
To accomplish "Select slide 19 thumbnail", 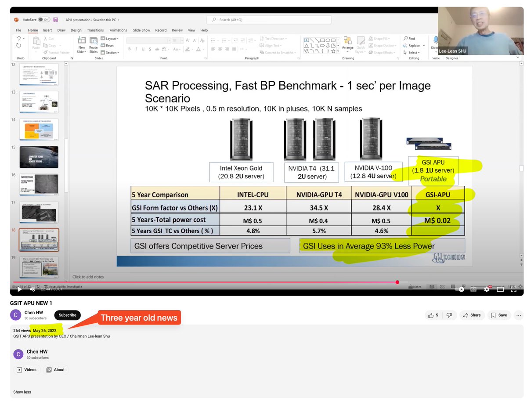I will click(x=39, y=267).
